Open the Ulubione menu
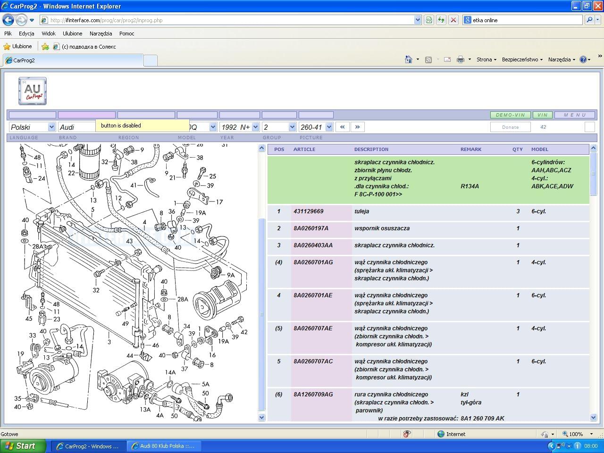 tap(72, 34)
